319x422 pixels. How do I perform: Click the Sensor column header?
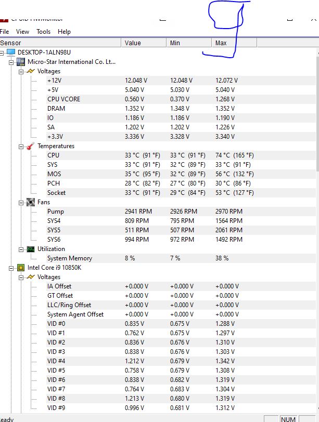(60, 43)
